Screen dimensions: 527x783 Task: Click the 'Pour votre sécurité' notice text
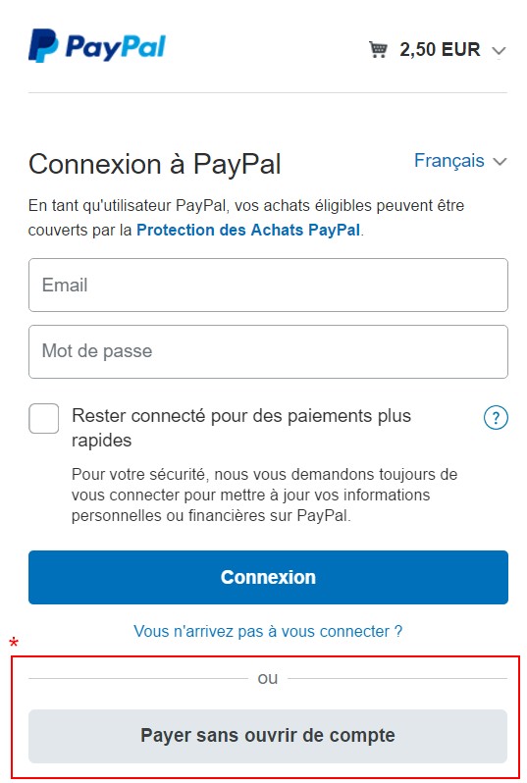(264, 495)
